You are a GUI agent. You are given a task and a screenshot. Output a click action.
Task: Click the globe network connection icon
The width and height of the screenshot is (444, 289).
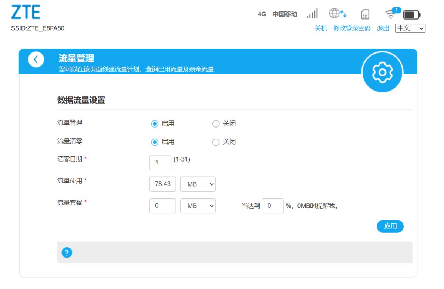pyautogui.click(x=338, y=14)
